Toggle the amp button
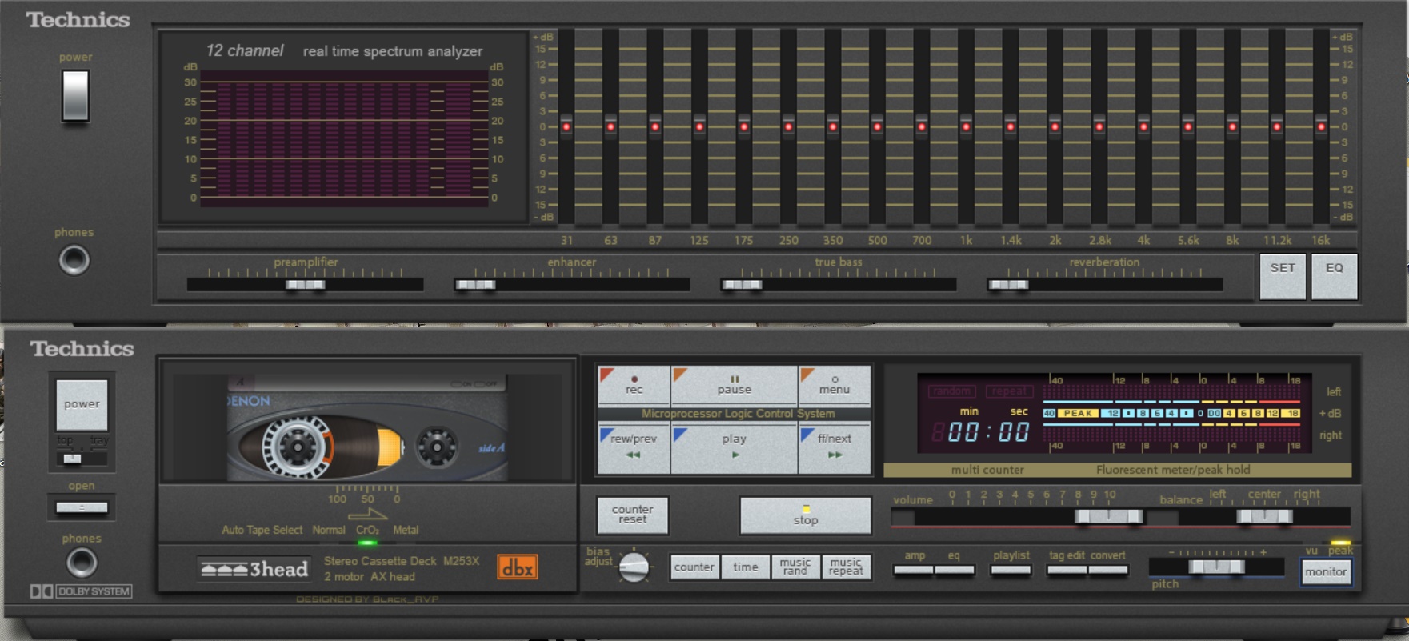The width and height of the screenshot is (1409, 641). 914,570
